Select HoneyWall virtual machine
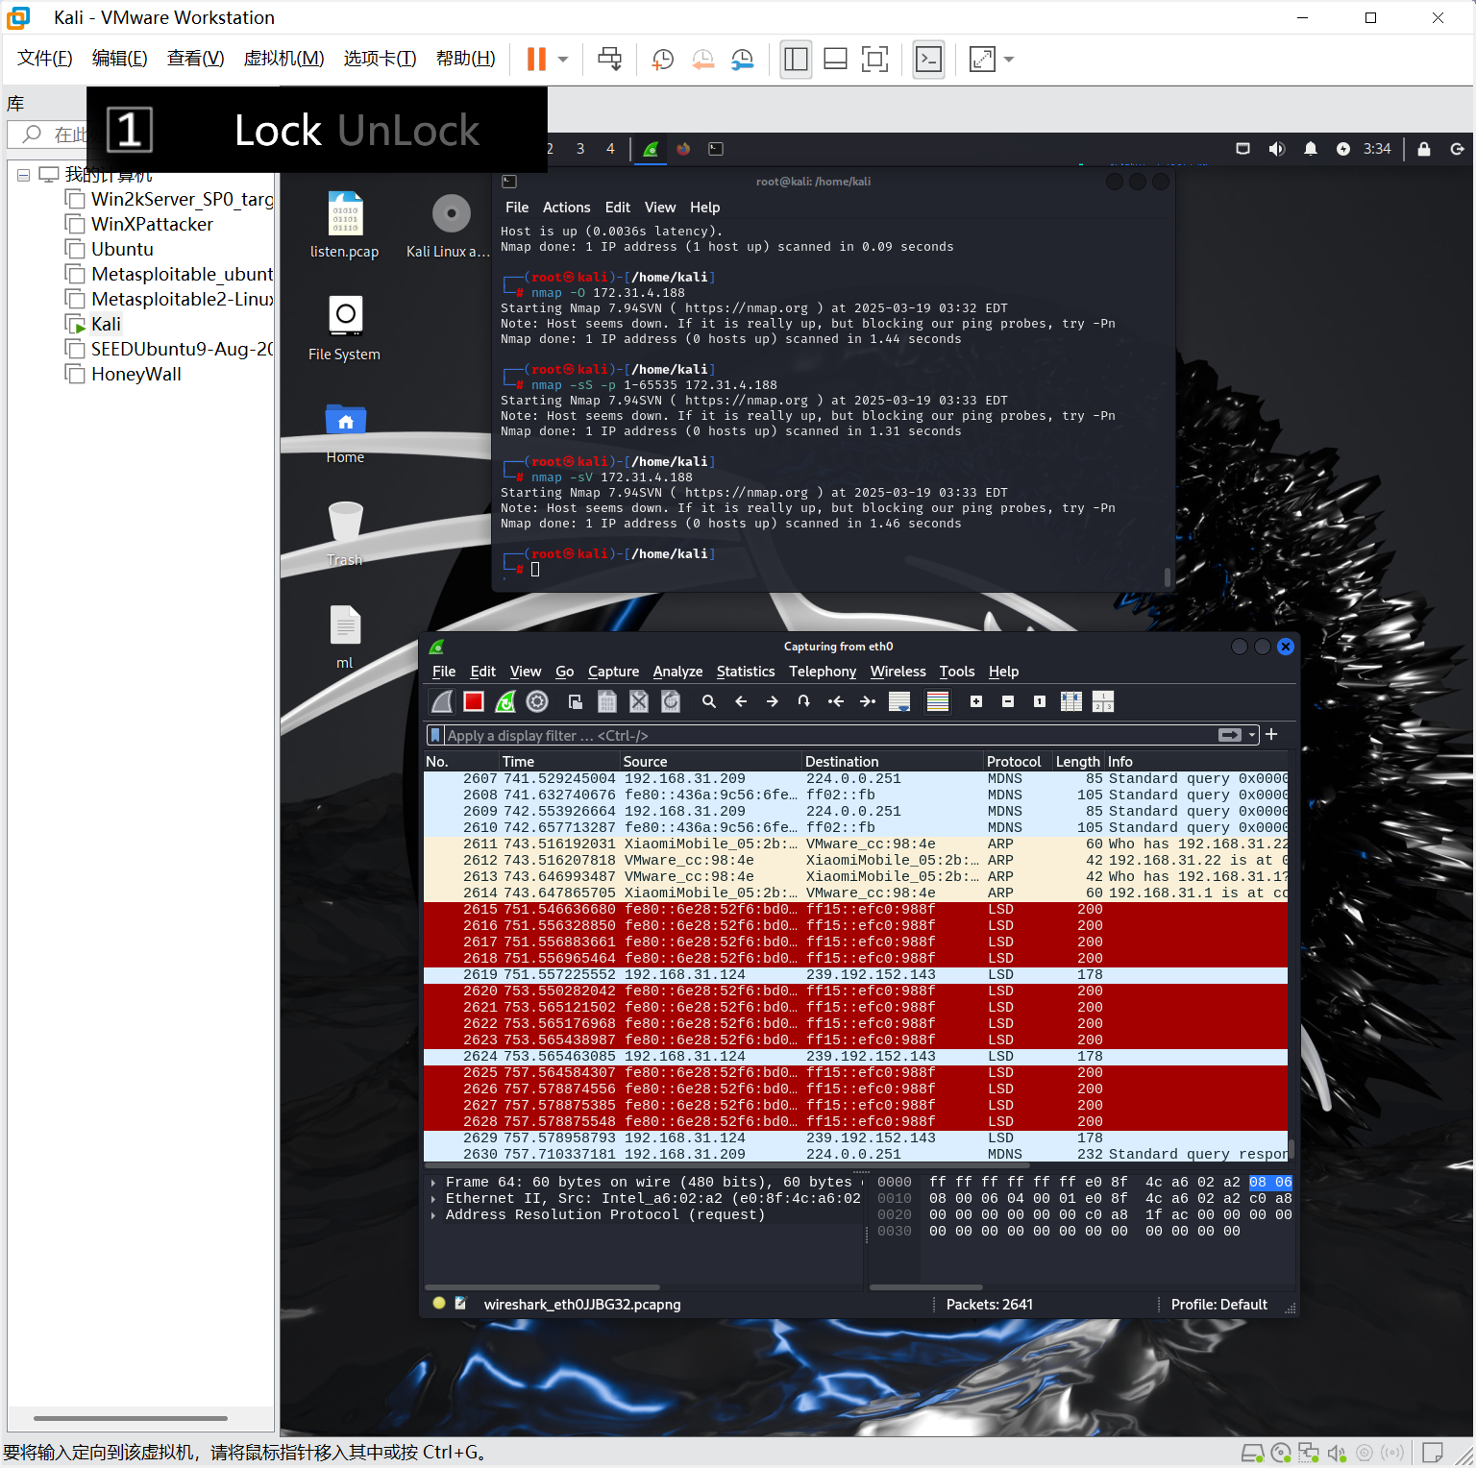This screenshot has width=1476, height=1468. click(135, 374)
